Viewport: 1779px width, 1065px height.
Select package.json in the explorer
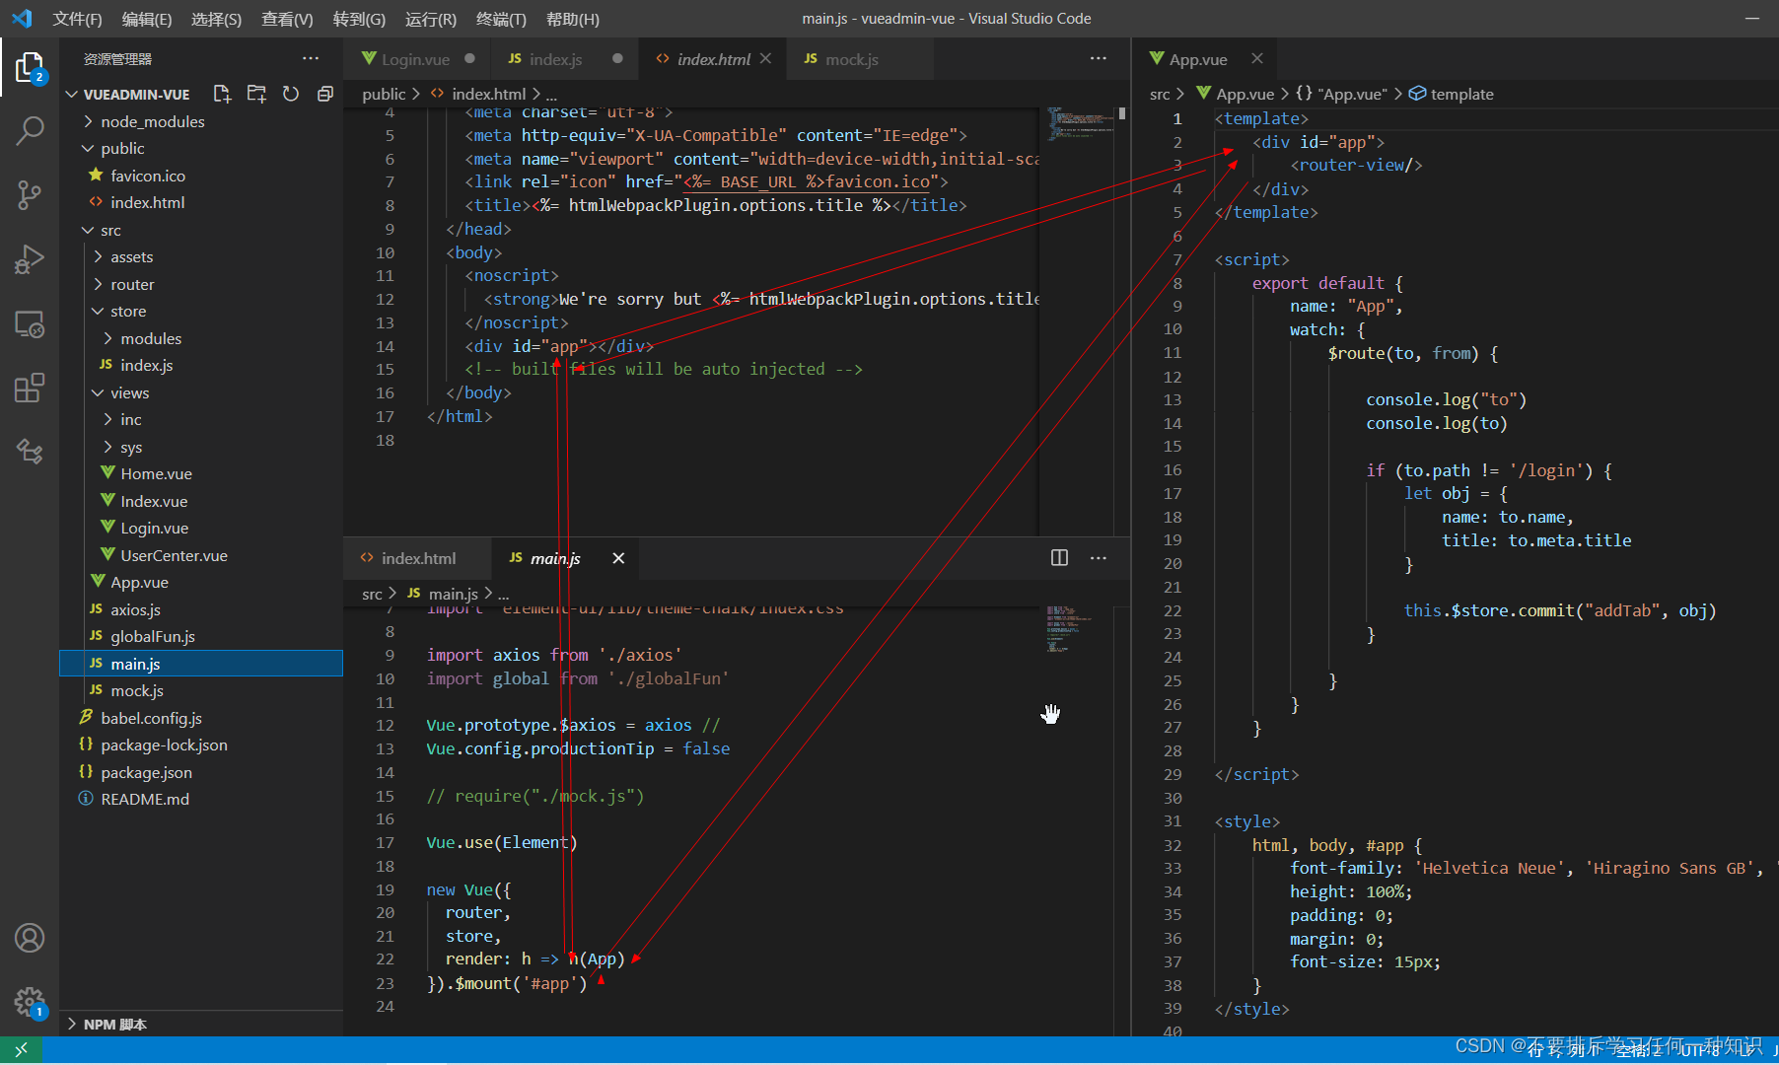point(146,772)
